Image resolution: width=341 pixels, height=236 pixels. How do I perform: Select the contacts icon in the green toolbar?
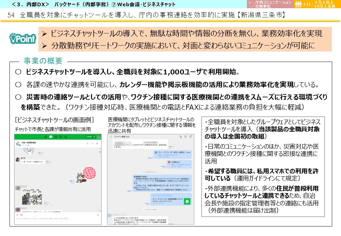click(61, 137)
